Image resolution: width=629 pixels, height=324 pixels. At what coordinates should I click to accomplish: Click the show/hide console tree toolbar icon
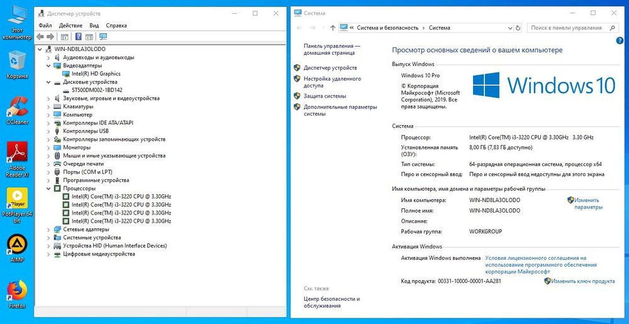pyautogui.click(x=64, y=37)
